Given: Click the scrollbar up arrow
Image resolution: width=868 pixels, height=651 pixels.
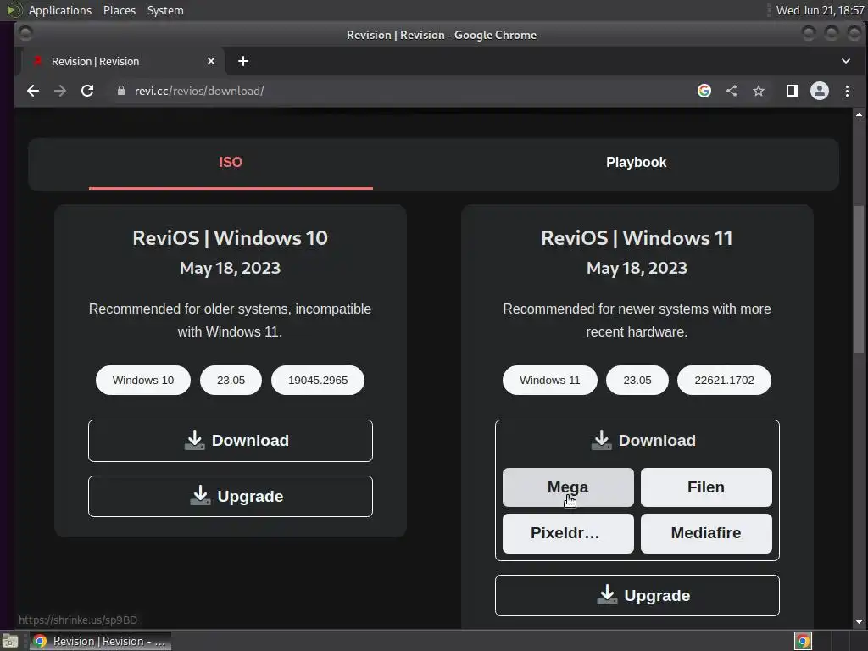Looking at the screenshot, I should pos(859,114).
